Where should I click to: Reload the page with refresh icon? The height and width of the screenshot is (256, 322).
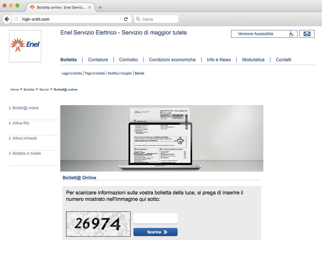(x=126, y=19)
